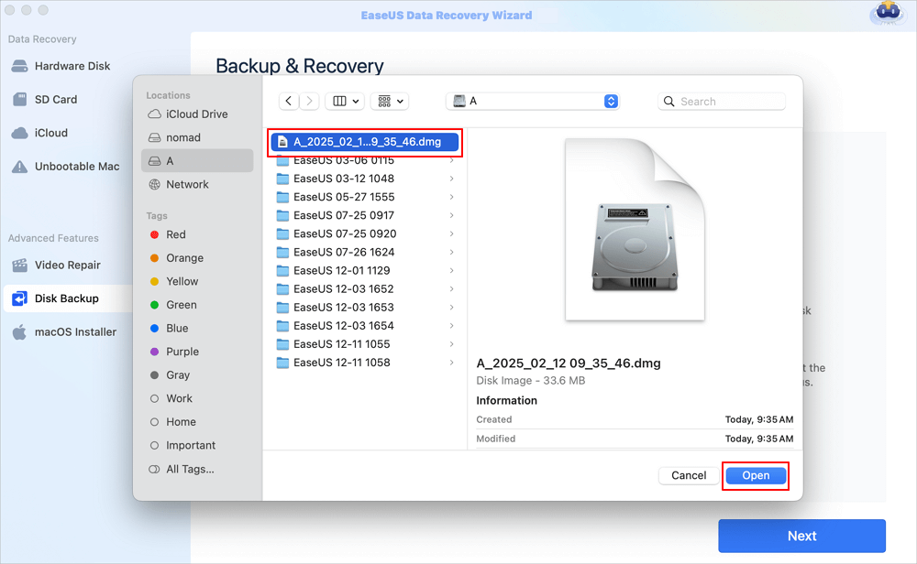Click the EaseUS 05-27 1555 folder icon
Screen dimensions: 917x564
282,197
